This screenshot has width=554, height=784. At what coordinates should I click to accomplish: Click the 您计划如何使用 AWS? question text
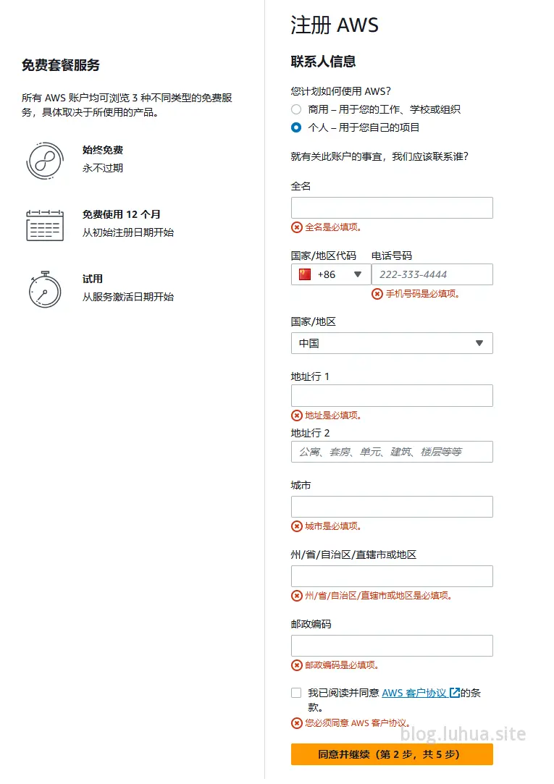tap(341, 91)
